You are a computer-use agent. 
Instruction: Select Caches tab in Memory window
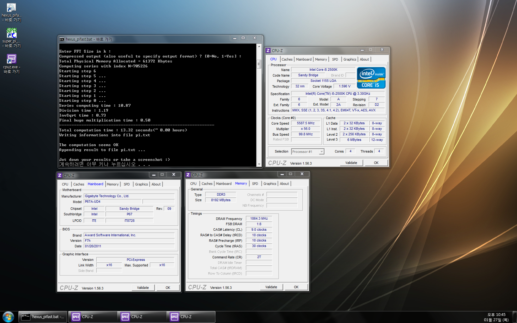(207, 184)
